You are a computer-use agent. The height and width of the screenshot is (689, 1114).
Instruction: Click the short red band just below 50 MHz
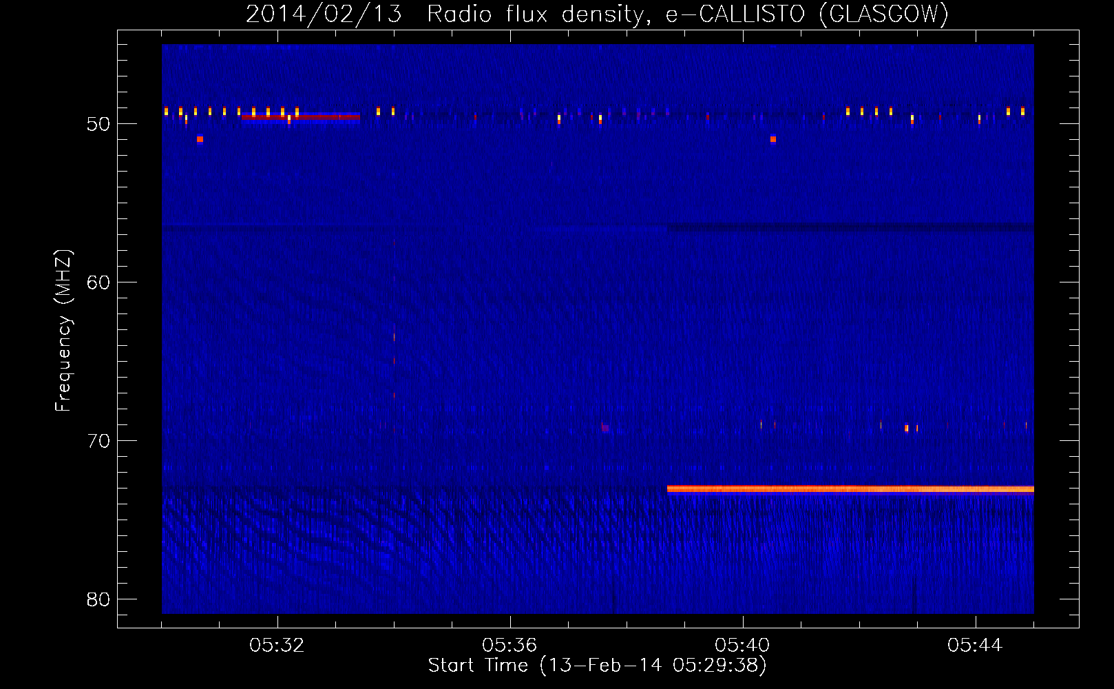click(300, 117)
